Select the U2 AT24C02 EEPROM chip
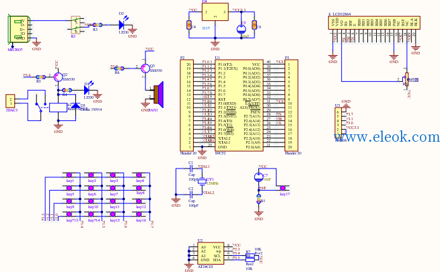 point(211,253)
